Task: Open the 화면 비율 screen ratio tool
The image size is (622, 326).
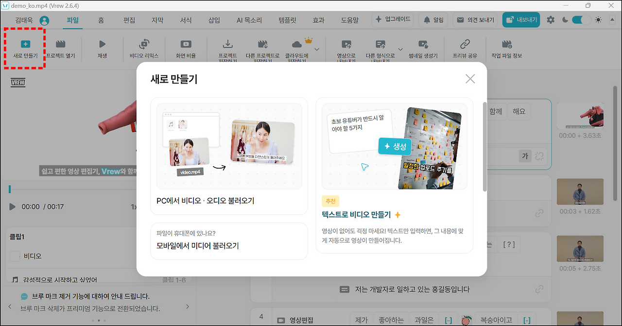Action: click(x=186, y=49)
